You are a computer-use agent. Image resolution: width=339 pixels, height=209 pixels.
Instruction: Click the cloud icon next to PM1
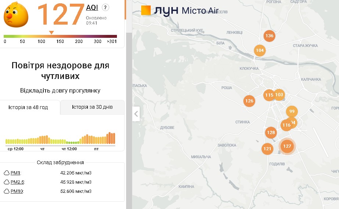[6, 173]
